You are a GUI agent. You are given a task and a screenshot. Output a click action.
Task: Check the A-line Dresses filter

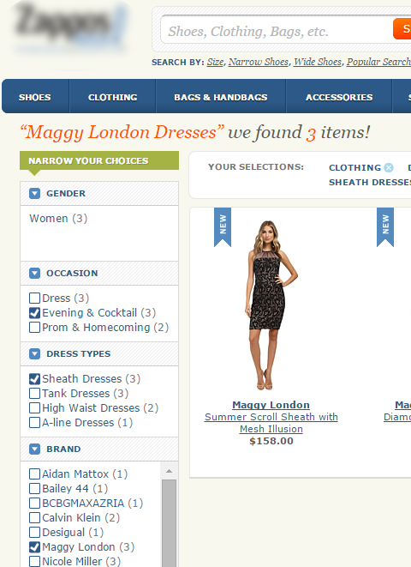click(34, 422)
